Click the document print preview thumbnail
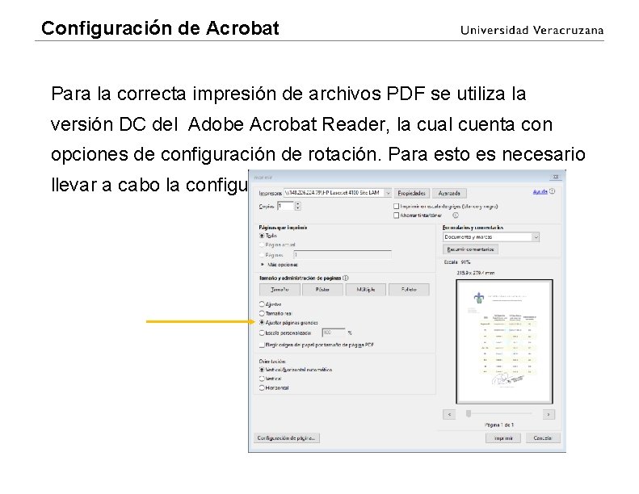This screenshot has width=639, height=494. tap(505, 341)
